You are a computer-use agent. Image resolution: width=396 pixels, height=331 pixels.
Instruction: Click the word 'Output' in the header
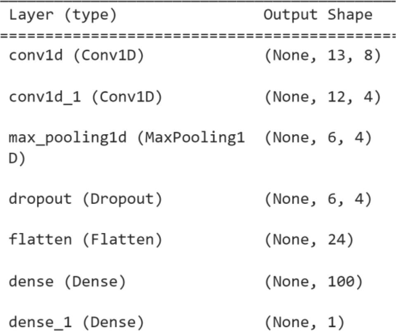(291, 16)
